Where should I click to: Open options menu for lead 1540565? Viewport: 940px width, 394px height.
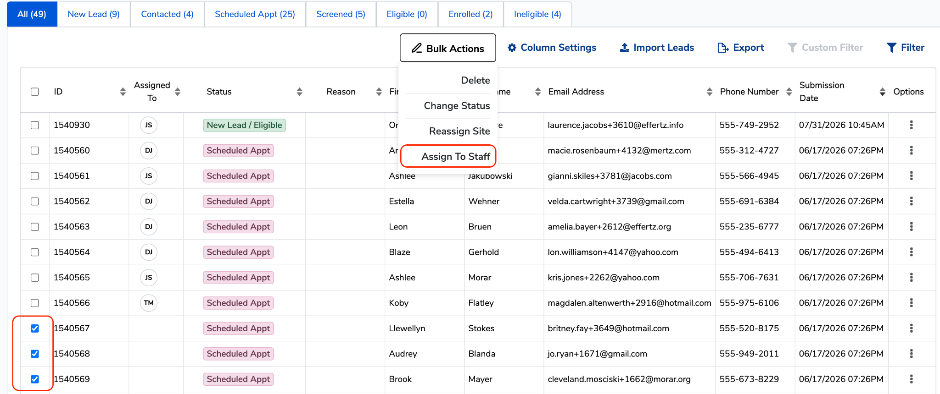pyautogui.click(x=911, y=278)
